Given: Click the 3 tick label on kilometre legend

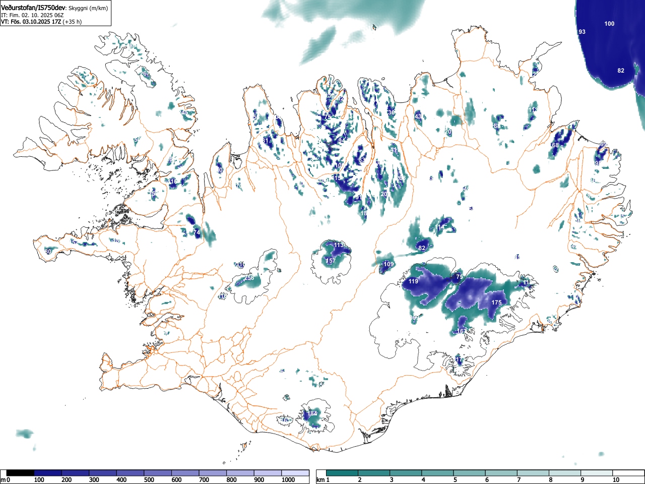Looking at the screenshot, I should [x=391, y=480].
